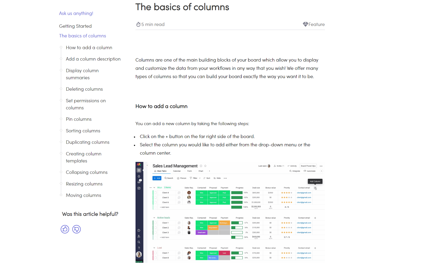Star the Sales Lead Management board
Image resolution: width=429 pixels, height=273 pixels.
tap(205, 166)
